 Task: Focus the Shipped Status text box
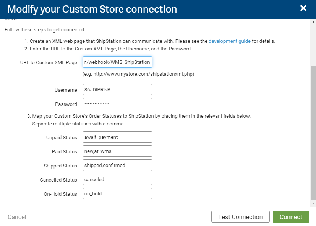[x=117, y=165]
